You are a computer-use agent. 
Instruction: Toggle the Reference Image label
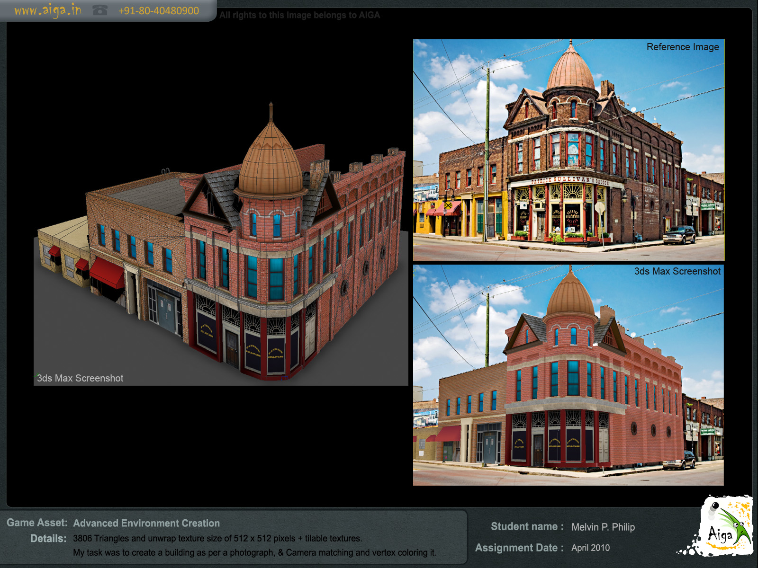683,47
